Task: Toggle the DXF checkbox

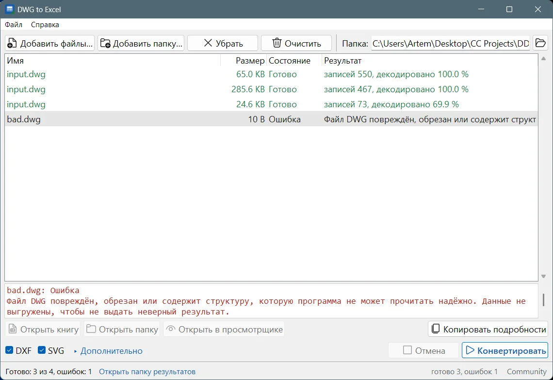Action: click(x=9, y=350)
